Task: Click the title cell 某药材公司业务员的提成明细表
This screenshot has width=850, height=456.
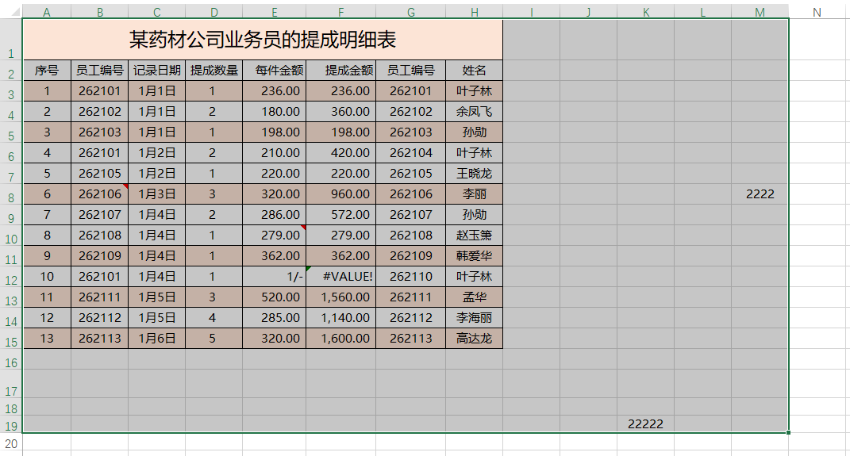Action: coord(263,40)
